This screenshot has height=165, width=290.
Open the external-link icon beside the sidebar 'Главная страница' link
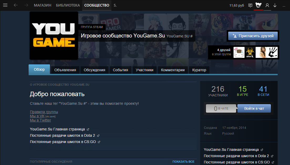click(262, 150)
